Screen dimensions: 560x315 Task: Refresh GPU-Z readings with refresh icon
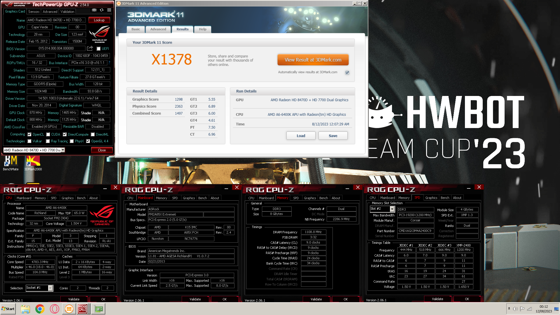[x=101, y=10]
